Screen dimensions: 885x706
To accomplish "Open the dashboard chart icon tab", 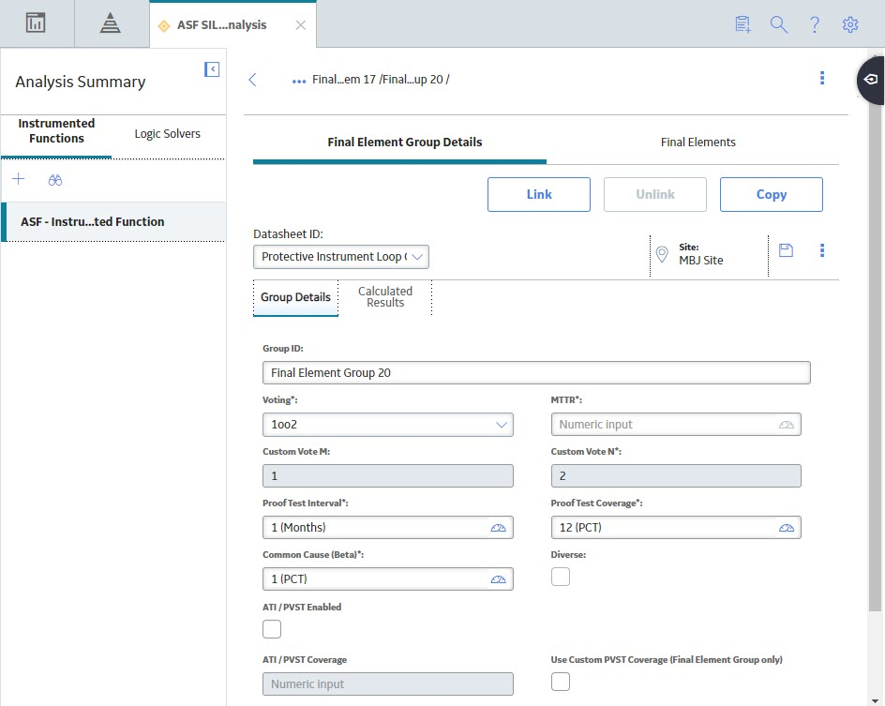I will (36, 23).
